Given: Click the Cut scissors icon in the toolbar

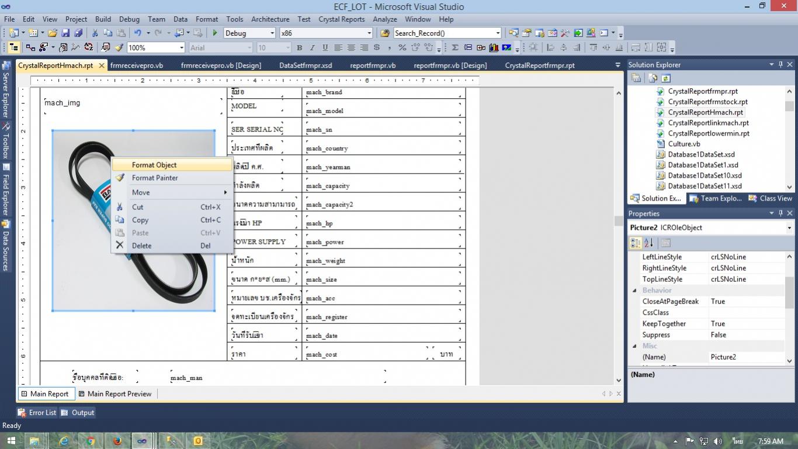Looking at the screenshot, I should click(95, 33).
